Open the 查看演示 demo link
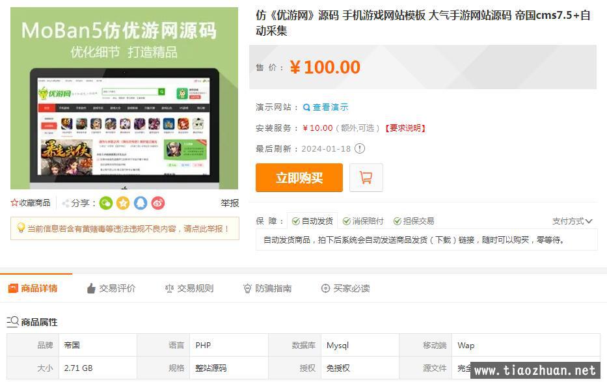 pyautogui.click(x=330, y=107)
